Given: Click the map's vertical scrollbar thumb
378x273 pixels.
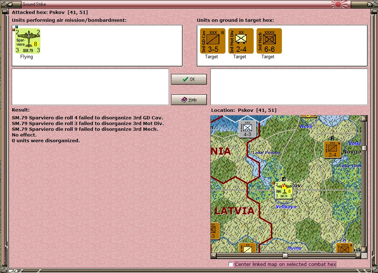Looking at the screenshot, I should [364, 148].
